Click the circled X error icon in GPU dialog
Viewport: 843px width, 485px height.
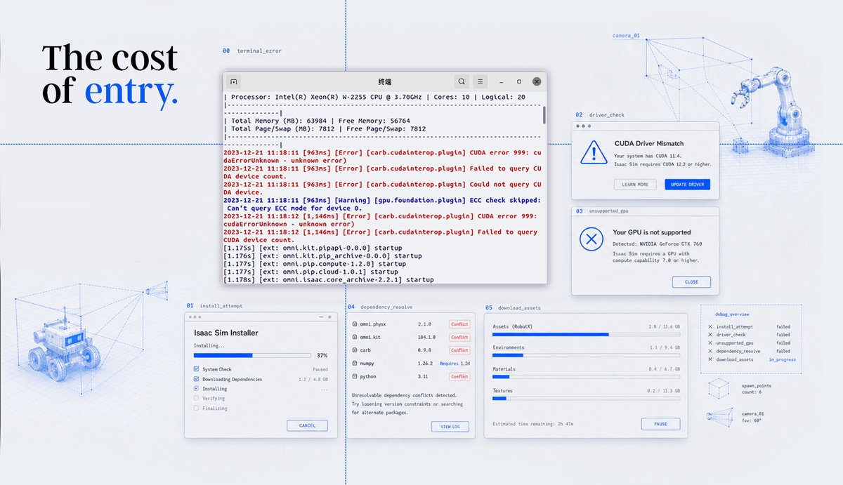(592, 239)
